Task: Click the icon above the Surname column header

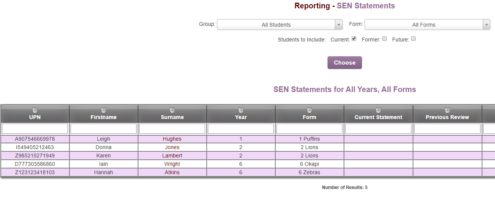Action: coord(172,110)
